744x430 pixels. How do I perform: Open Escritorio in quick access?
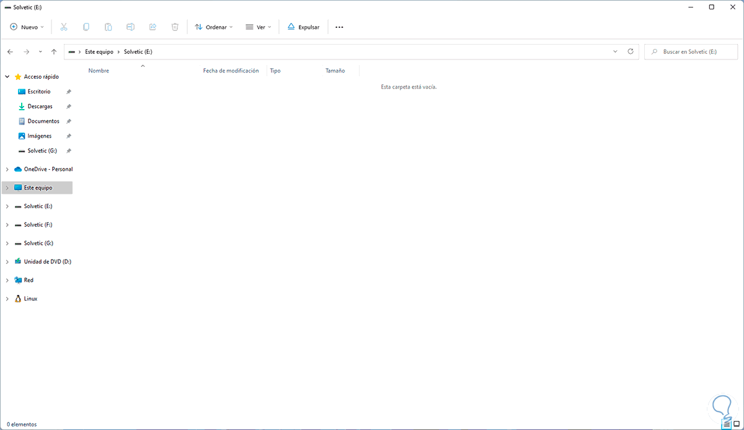[x=39, y=92]
